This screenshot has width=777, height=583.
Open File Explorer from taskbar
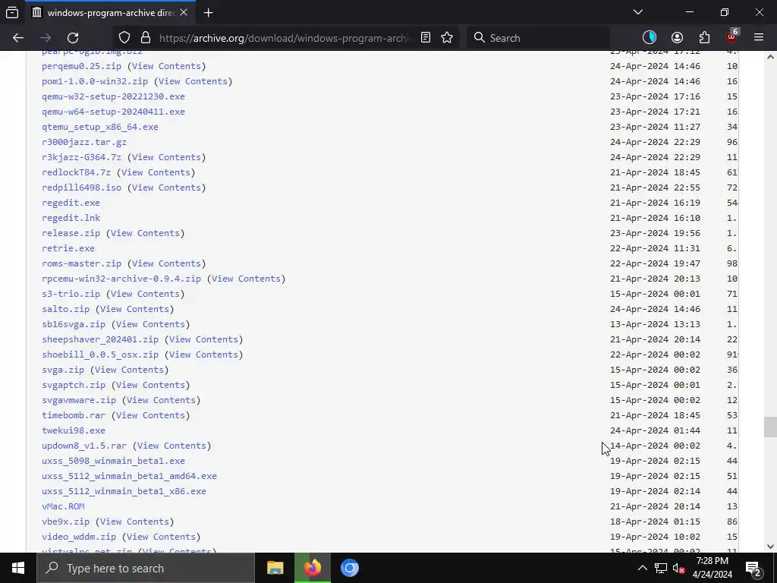point(275,568)
